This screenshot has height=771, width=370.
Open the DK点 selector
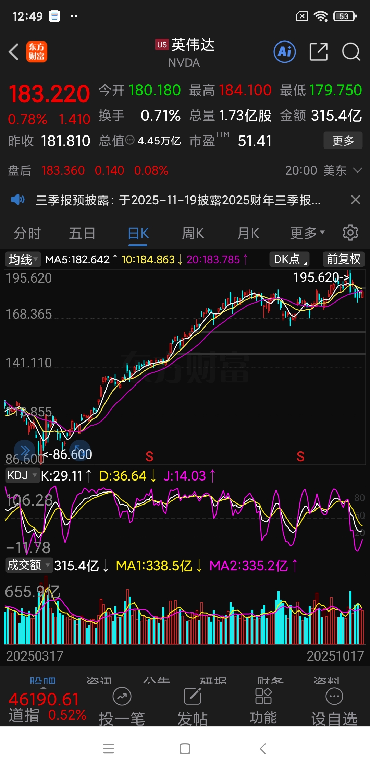[x=289, y=259]
